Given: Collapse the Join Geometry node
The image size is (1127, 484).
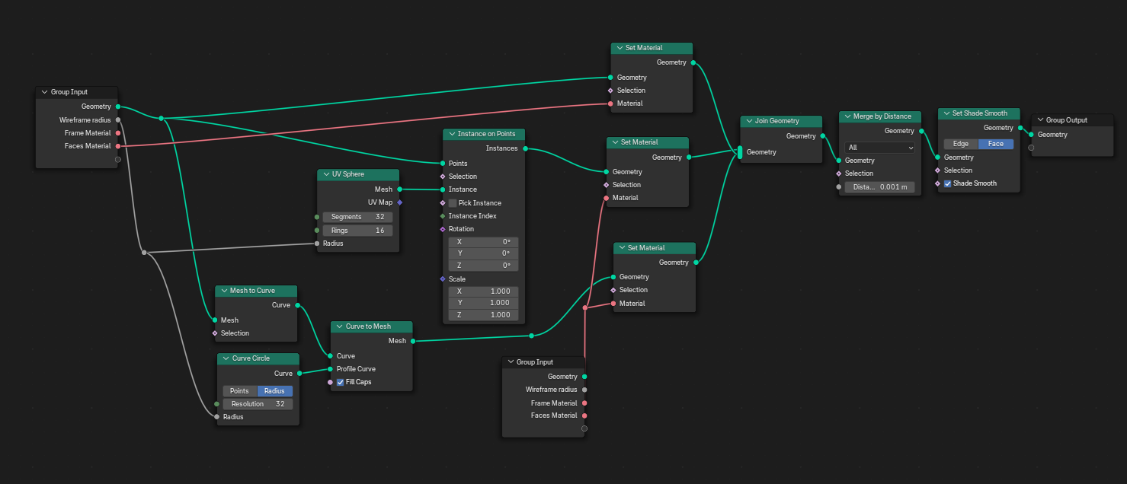Looking at the screenshot, I should [748, 121].
